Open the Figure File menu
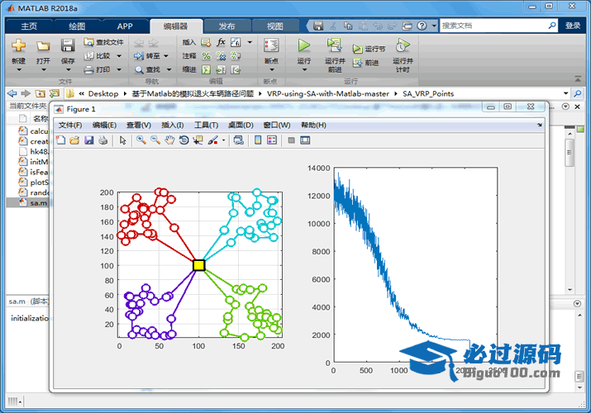 [70, 125]
